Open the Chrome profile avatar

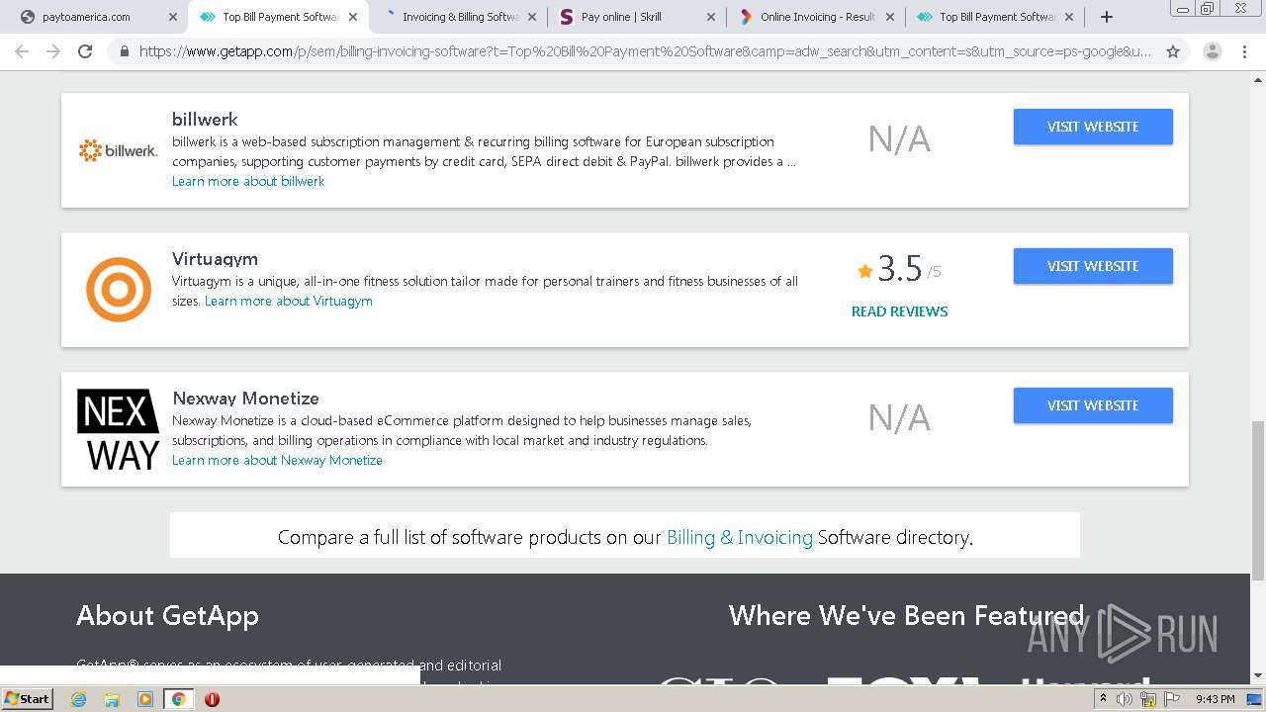[1213, 51]
